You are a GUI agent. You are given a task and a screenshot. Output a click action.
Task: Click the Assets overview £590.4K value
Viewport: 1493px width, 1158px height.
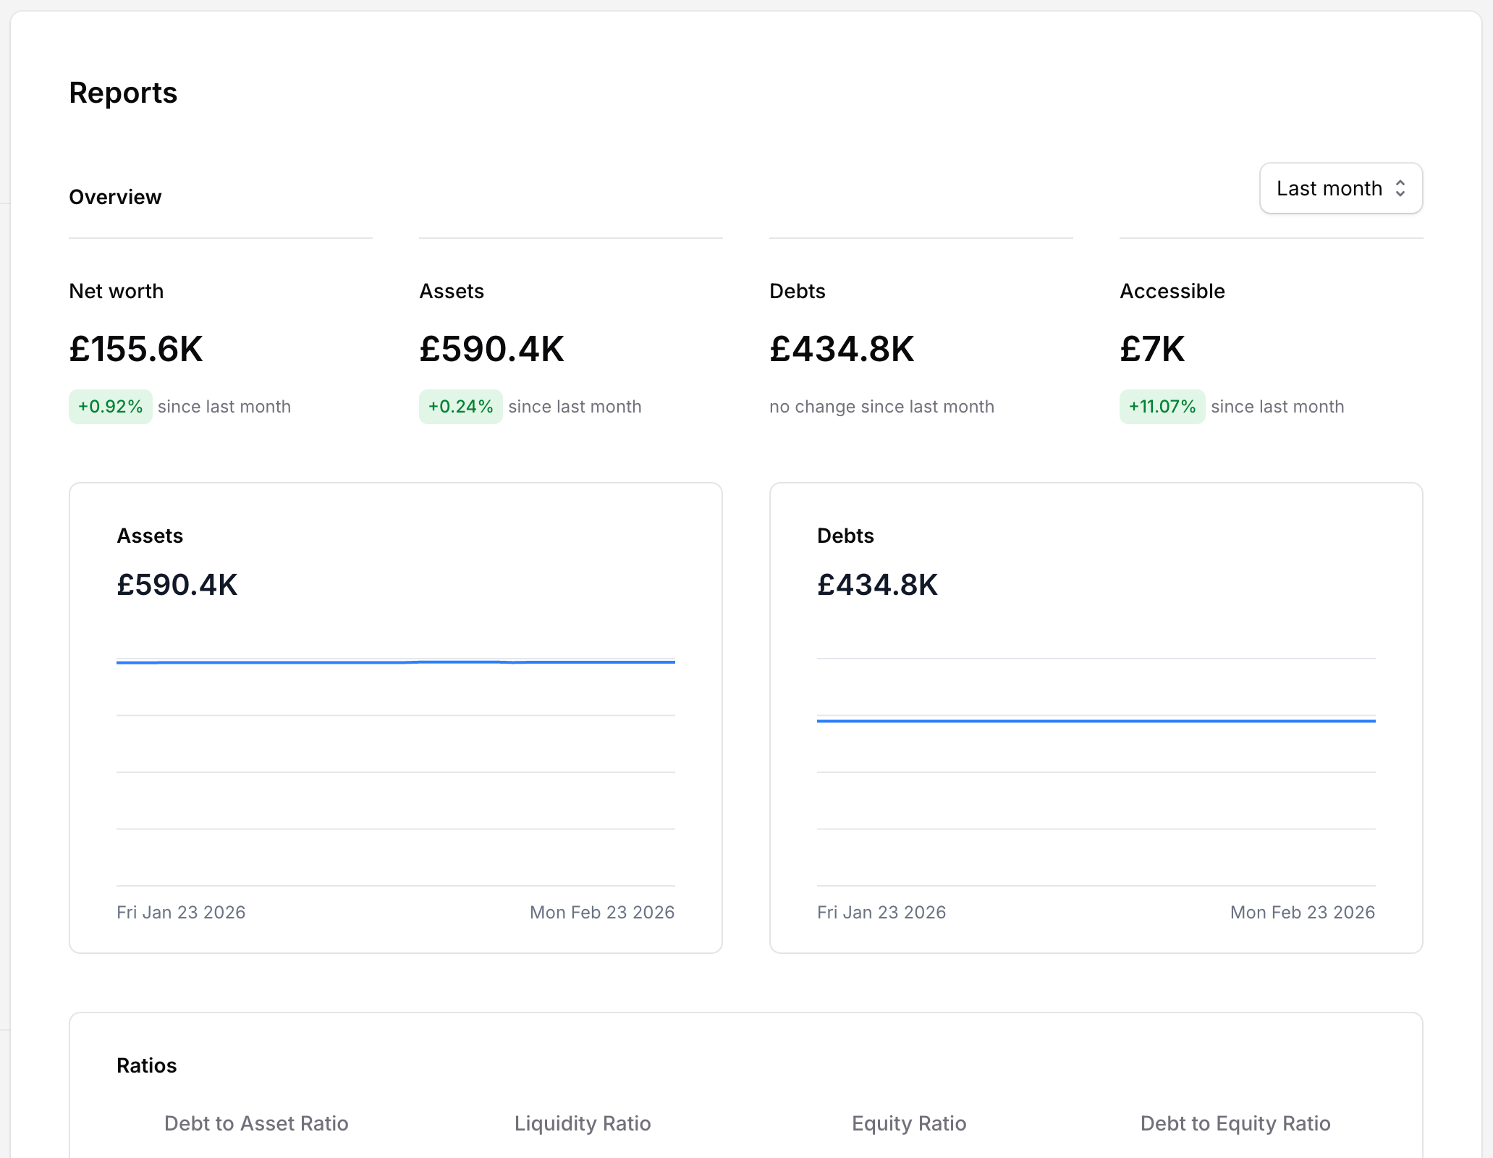point(491,349)
